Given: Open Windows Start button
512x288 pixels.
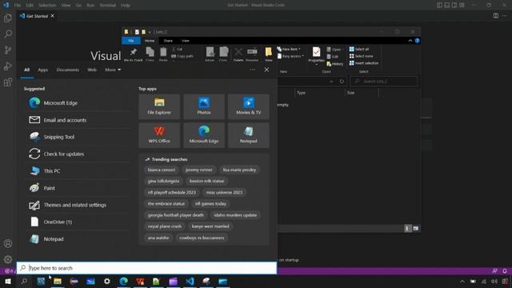Looking at the screenshot, I should (x=8, y=281).
